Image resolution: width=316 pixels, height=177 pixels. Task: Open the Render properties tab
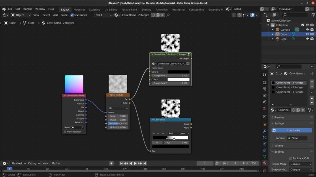(x=265, y=83)
